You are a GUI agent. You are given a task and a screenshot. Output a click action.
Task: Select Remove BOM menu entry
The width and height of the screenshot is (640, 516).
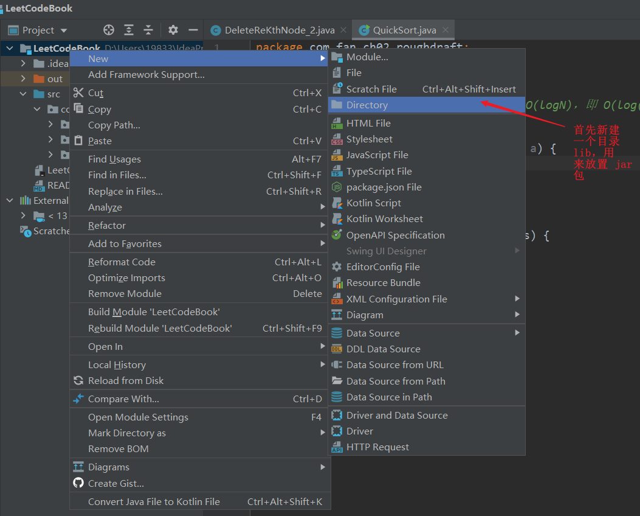(200, 448)
